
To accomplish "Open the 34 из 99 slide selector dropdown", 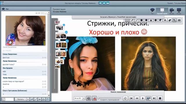I will [83, 98].
